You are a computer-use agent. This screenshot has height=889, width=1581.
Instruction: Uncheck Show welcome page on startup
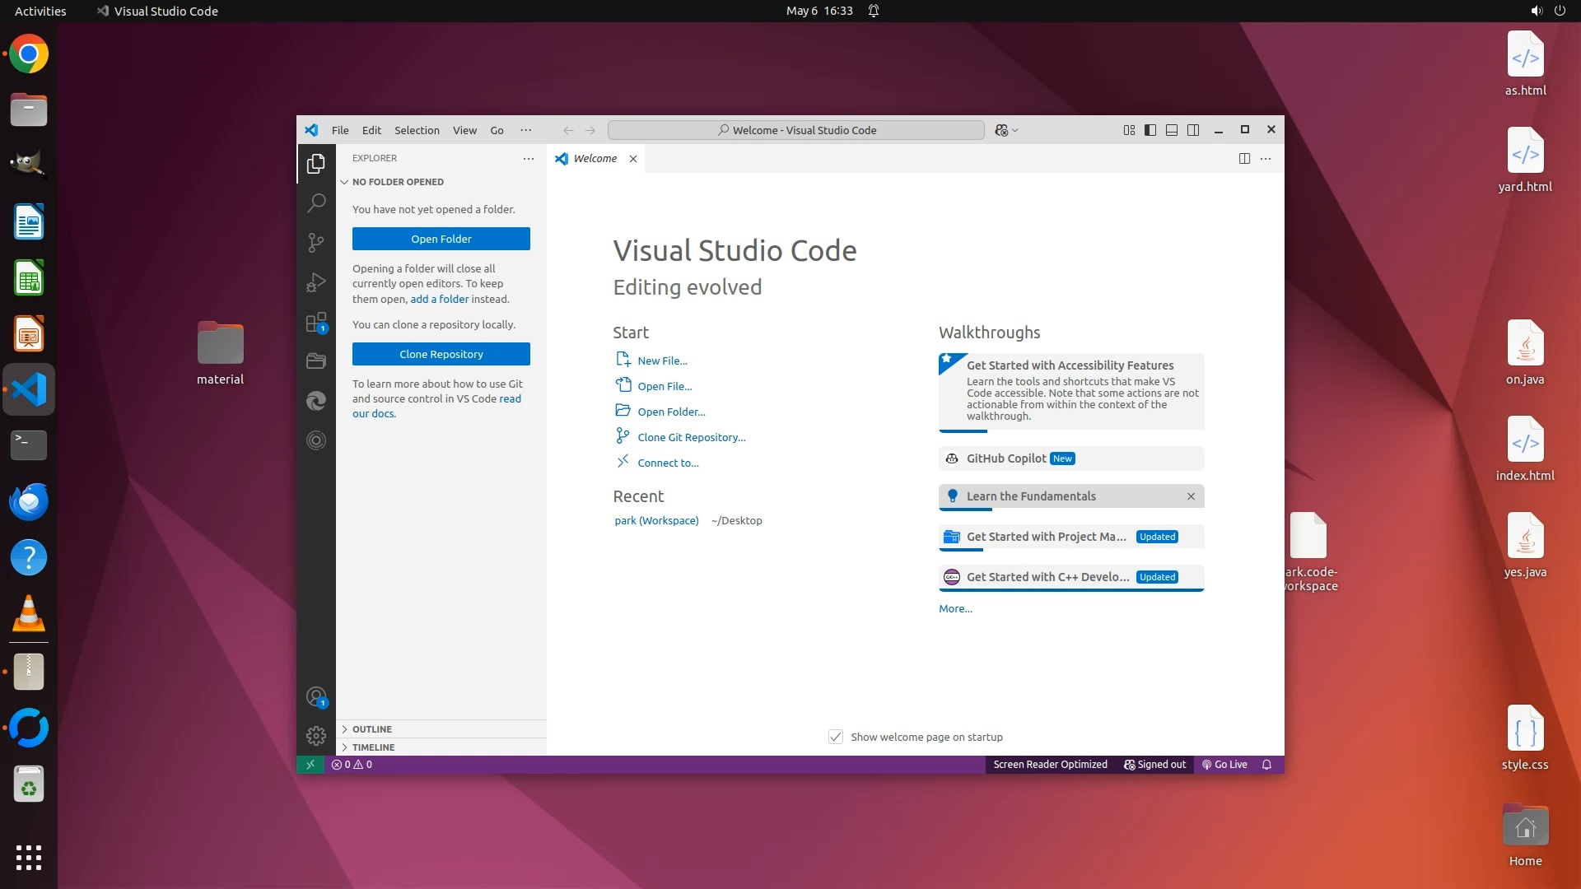[835, 737]
